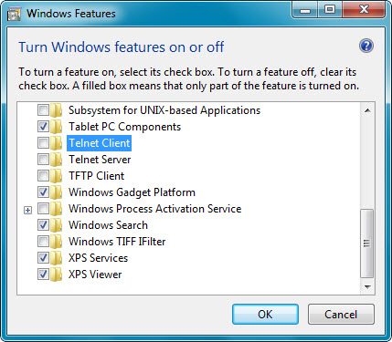392x342 pixels.
Task: Click folder icon beside Telnet Server
Action: pos(57,160)
